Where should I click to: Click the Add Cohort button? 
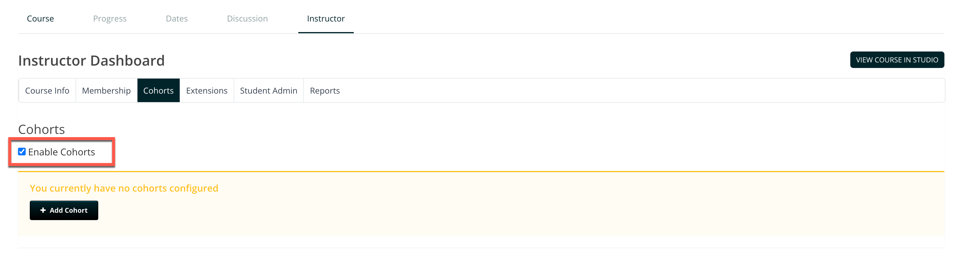coord(64,211)
